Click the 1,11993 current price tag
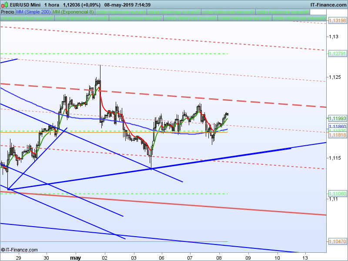Image resolution: width=348 pixels, height=261 pixels. click(x=338, y=118)
